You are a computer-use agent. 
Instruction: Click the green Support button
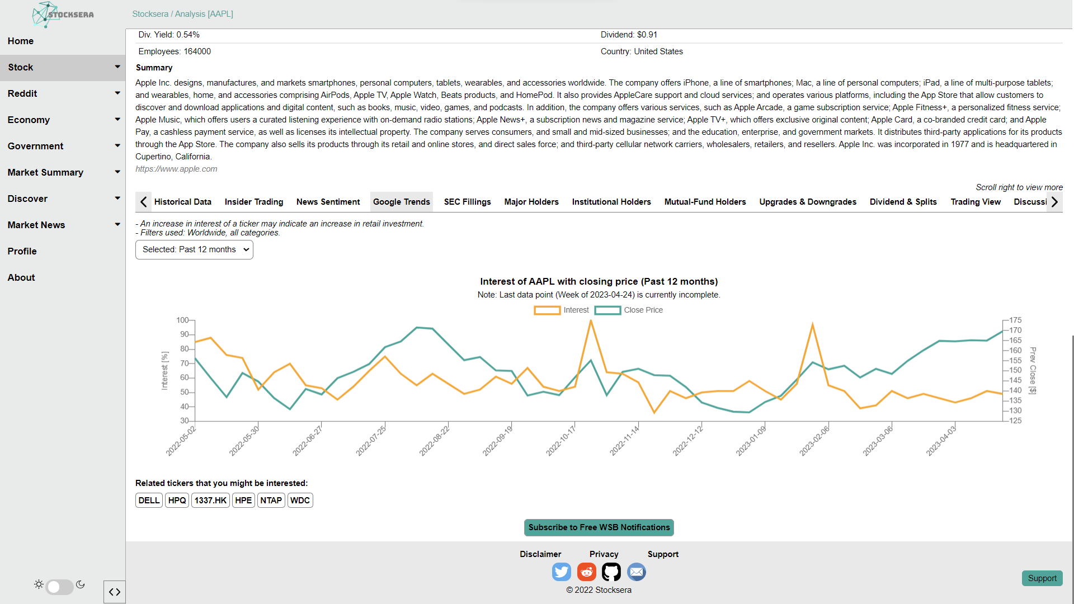(x=1042, y=578)
